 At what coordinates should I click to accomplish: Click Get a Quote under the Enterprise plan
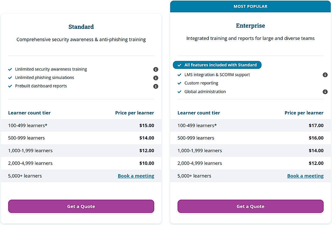(x=250, y=206)
